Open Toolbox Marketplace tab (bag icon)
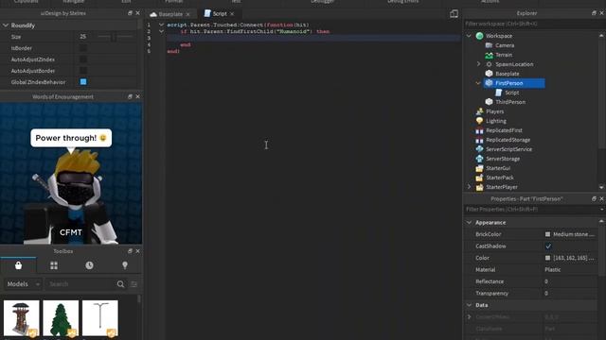Screen dimensions: 606x340 [18, 265]
